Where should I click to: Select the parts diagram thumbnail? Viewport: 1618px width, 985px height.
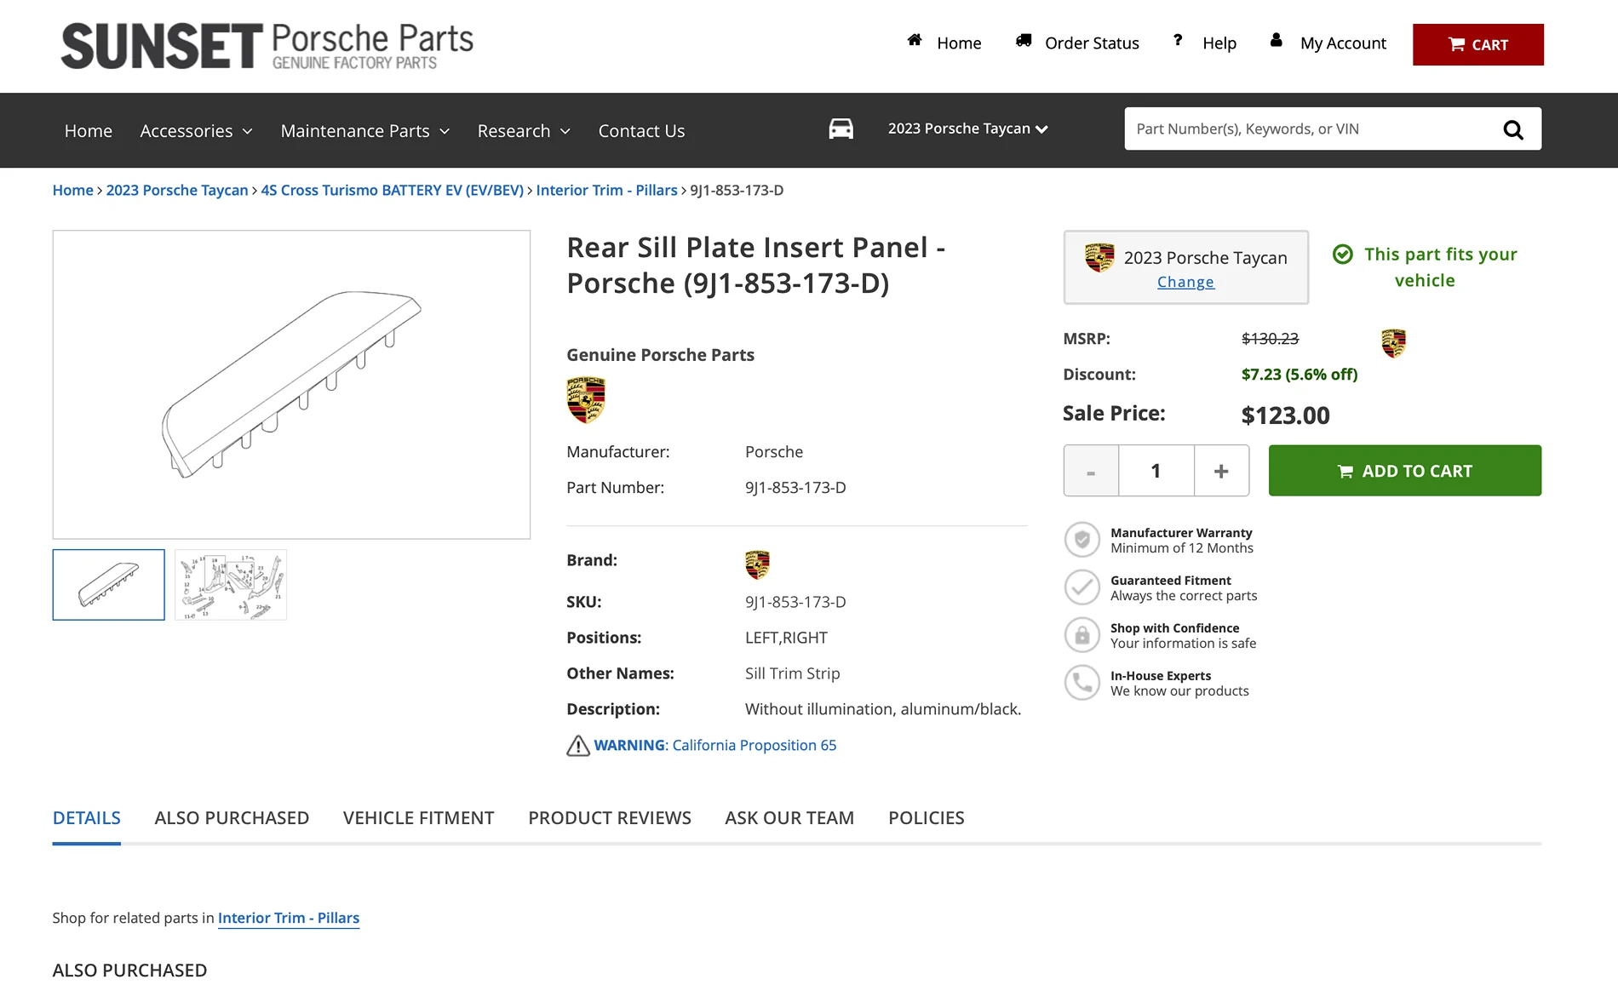pyautogui.click(x=231, y=585)
